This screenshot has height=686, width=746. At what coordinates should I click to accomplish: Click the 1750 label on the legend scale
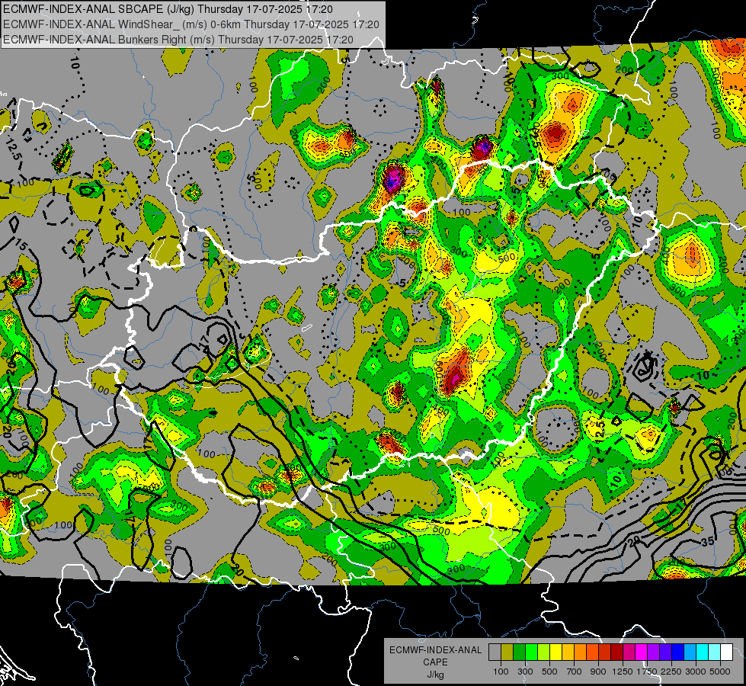[x=647, y=672]
